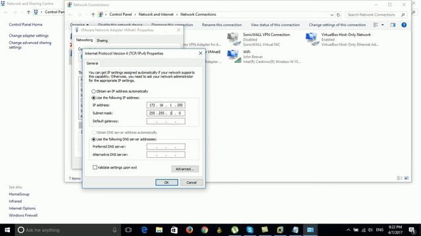Show hidden system tray icons

click(x=348, y=230)
